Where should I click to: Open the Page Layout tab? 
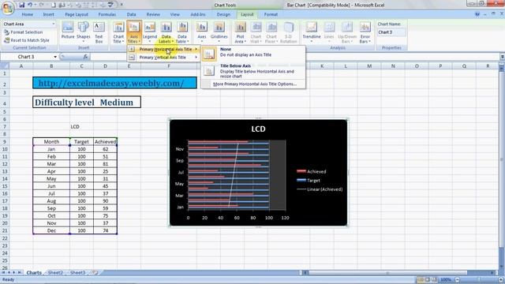coord(77,14)
